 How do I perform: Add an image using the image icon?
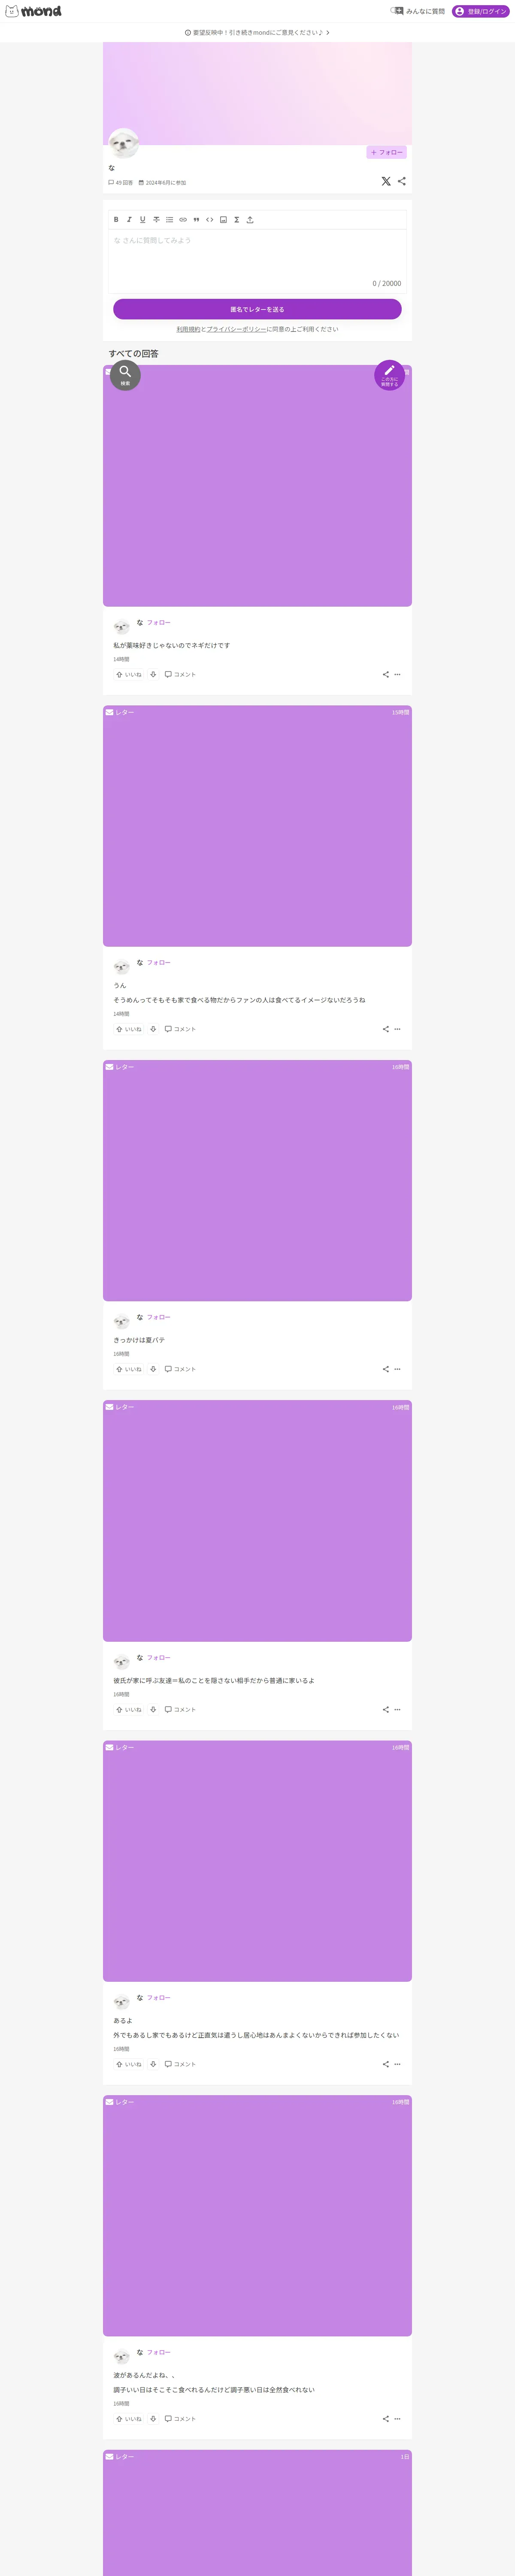[x=223, y=219]
